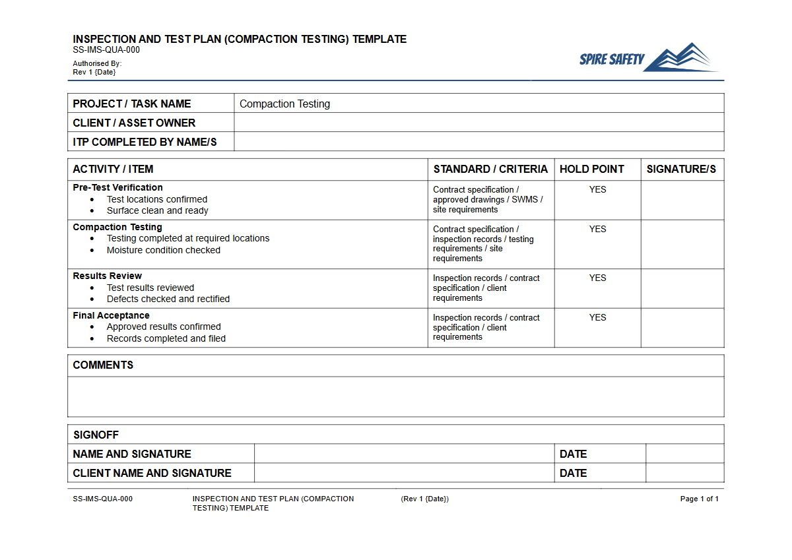The width and height of the screenshot is (792, 560).
Task: Click the 'Compaction Testing' activity heading in table
Action: tap(117, 227)
